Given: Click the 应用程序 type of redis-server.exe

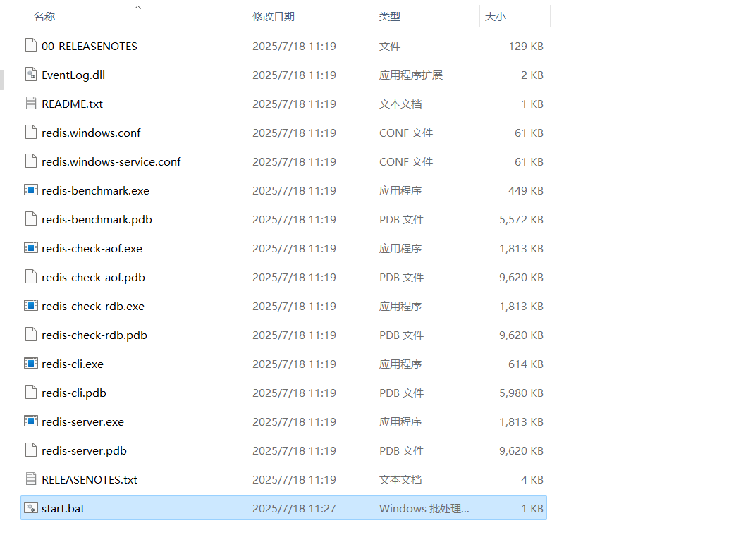Looking at the screenshot, I should tap(400, 422).
